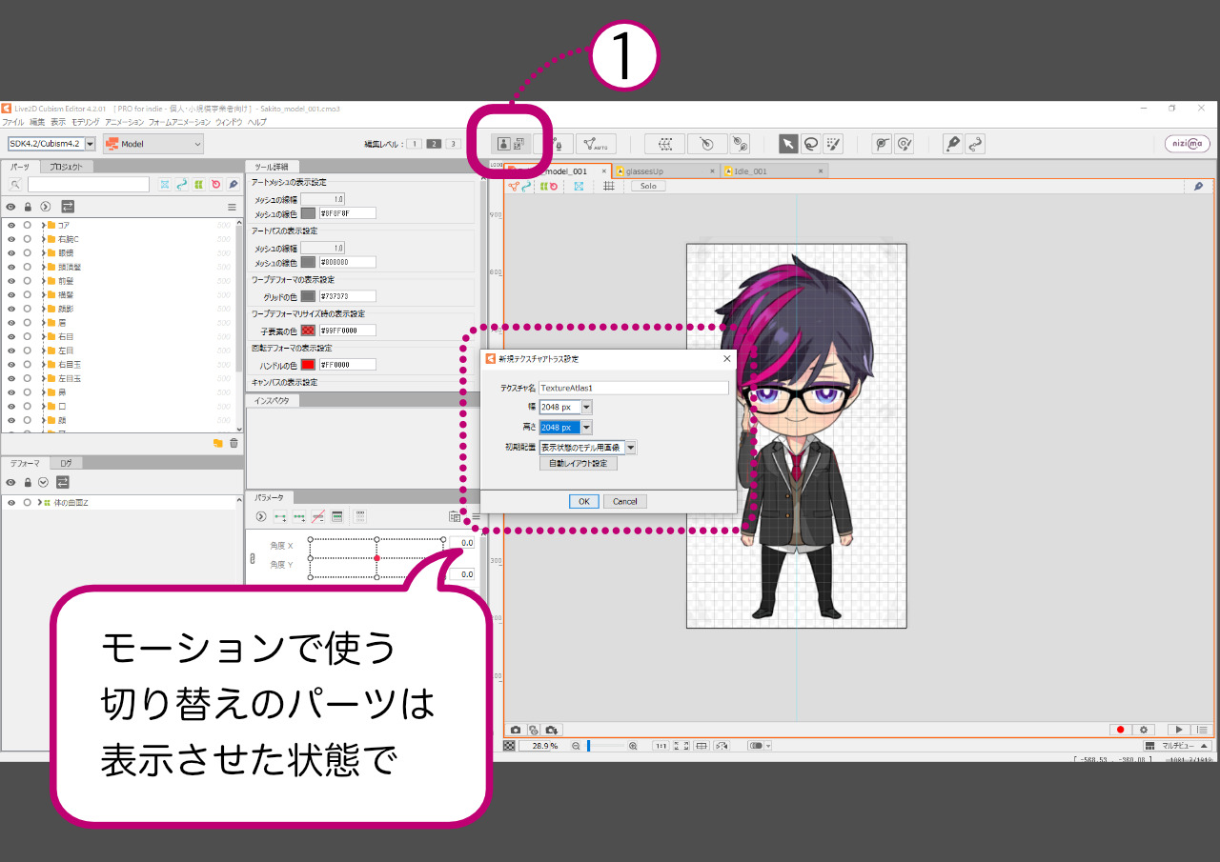Image resolution: width=1220 pixels, height=862 pixels.
Task: Click the trash icon in Parts panel
Action: [234, 443]
